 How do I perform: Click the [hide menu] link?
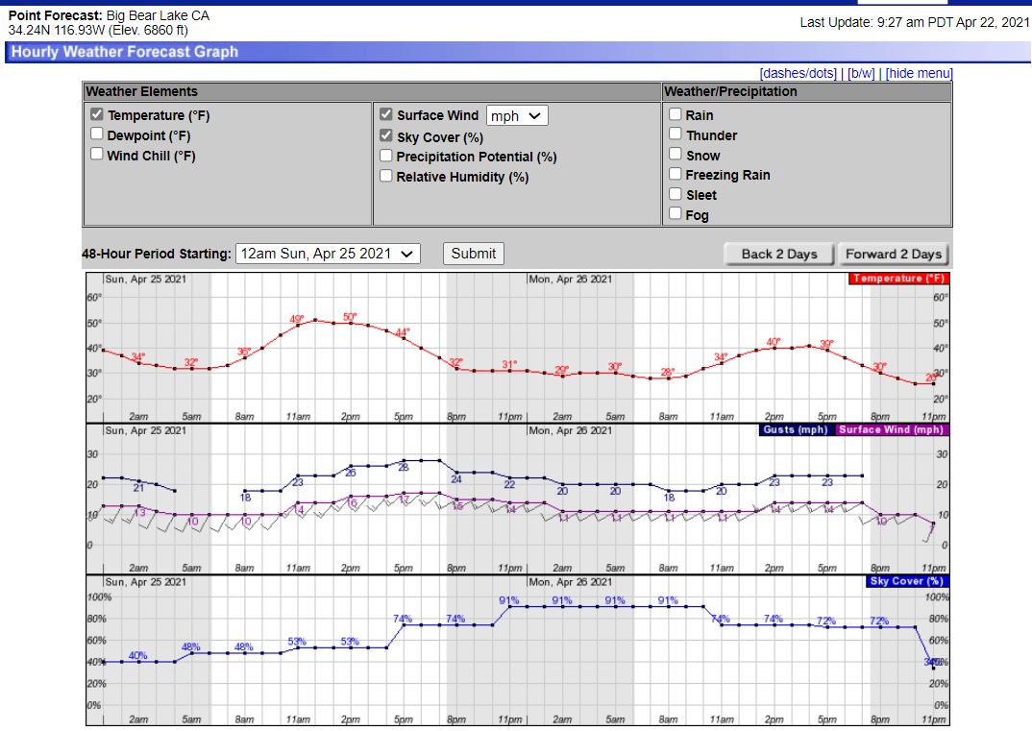[919, 73]
